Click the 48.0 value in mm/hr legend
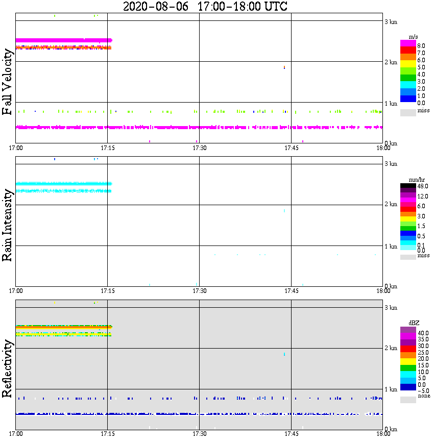The width and height of the screenshot is (434, 443). point(423,186)
